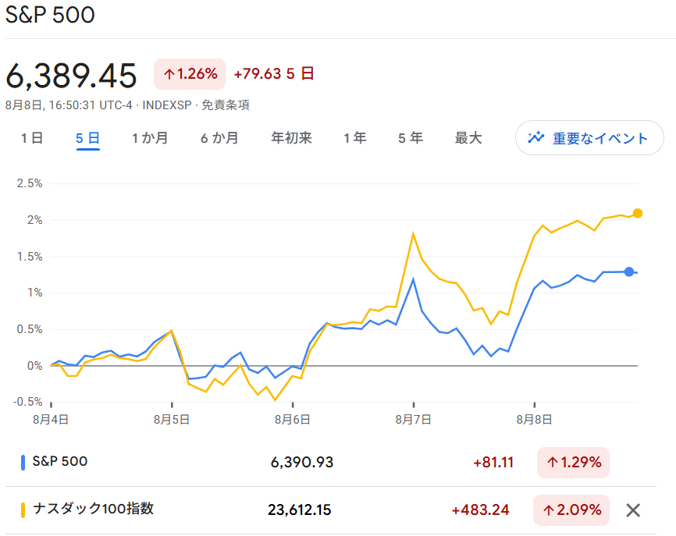Click the 2% y-axis label
Viewport: 676px width, 536px height.
[x=34, y=220]
